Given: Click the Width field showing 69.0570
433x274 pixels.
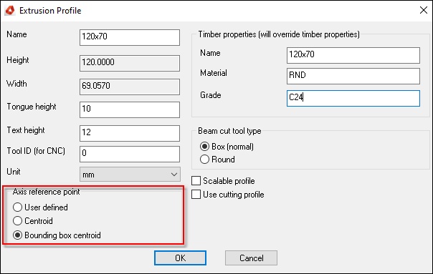Looking at the screenshot, I should coord(130,87).
